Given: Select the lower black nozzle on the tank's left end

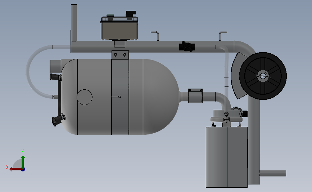Looking at the screenshot, I should [58, 120].
